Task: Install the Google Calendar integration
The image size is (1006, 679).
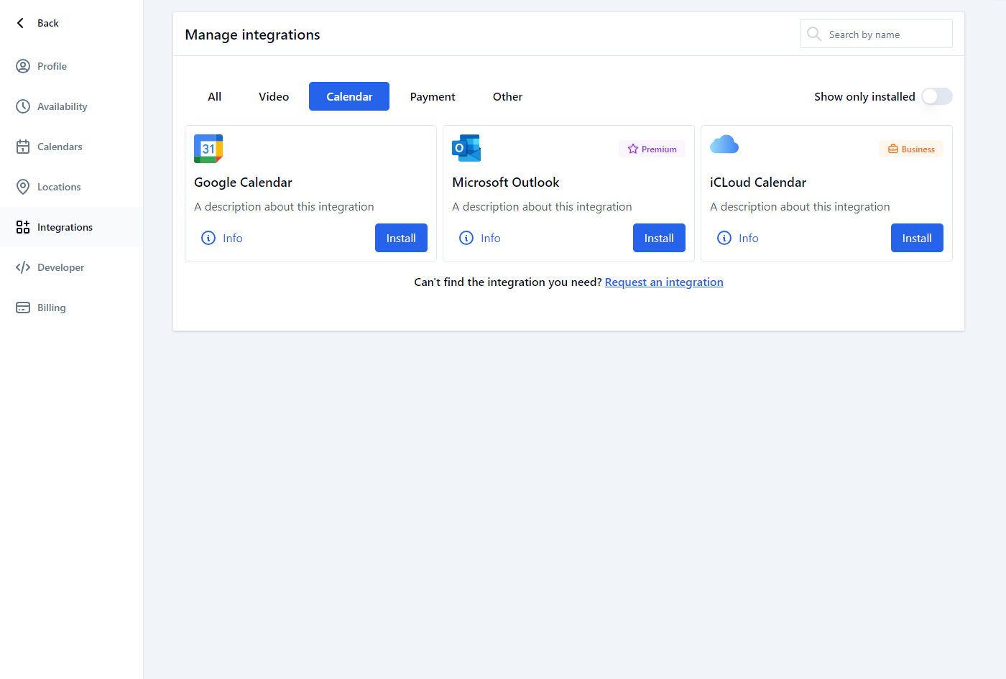Action: 401,238
